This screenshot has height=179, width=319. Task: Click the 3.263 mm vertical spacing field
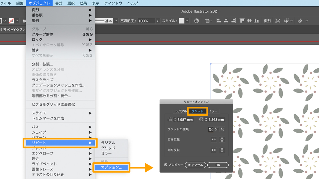coord(216,120)
